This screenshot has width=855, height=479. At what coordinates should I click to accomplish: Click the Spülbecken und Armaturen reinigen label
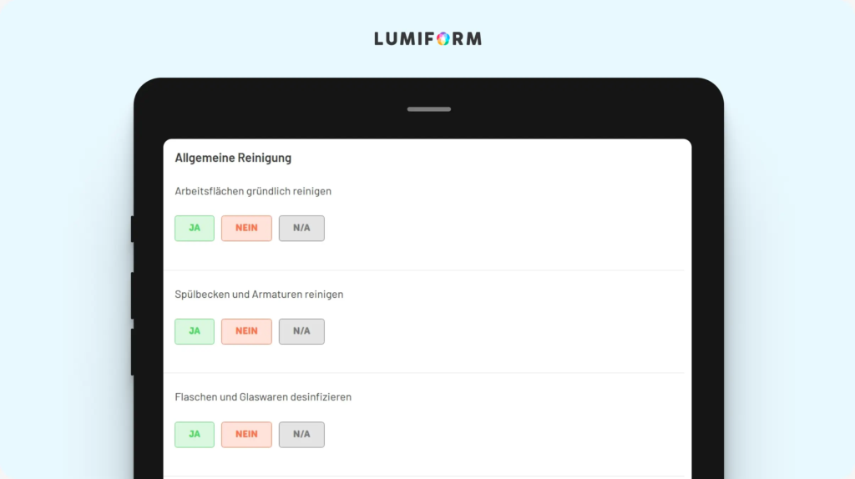259,295
